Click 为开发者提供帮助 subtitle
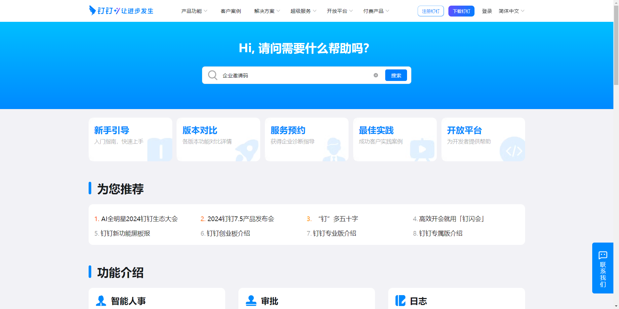 pyautogui.click(x=469, y=141)
